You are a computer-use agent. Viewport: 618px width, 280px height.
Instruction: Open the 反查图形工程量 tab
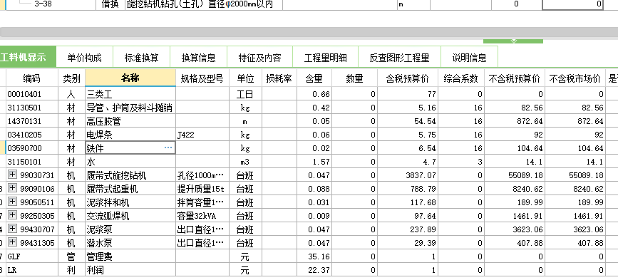[399, 58]
